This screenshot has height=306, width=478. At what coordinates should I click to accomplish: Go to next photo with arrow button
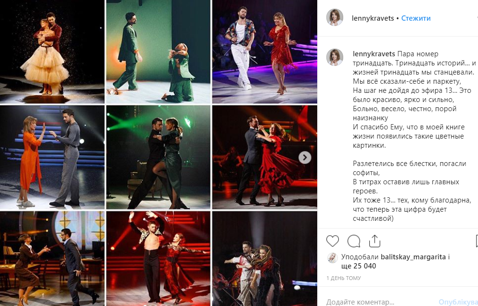(305, 158)
